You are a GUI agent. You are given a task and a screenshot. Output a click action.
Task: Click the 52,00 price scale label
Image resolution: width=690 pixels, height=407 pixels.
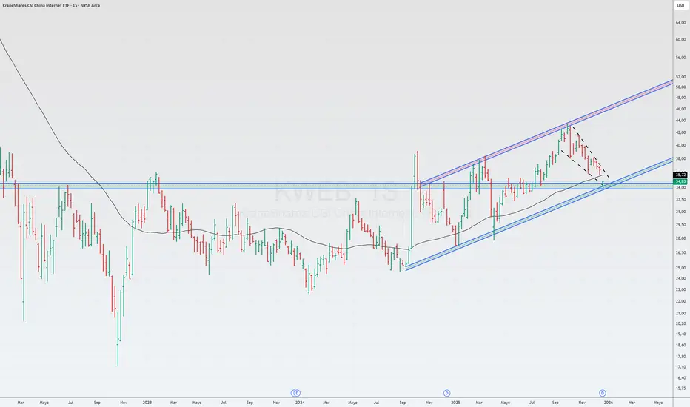(x=681, y=77)
